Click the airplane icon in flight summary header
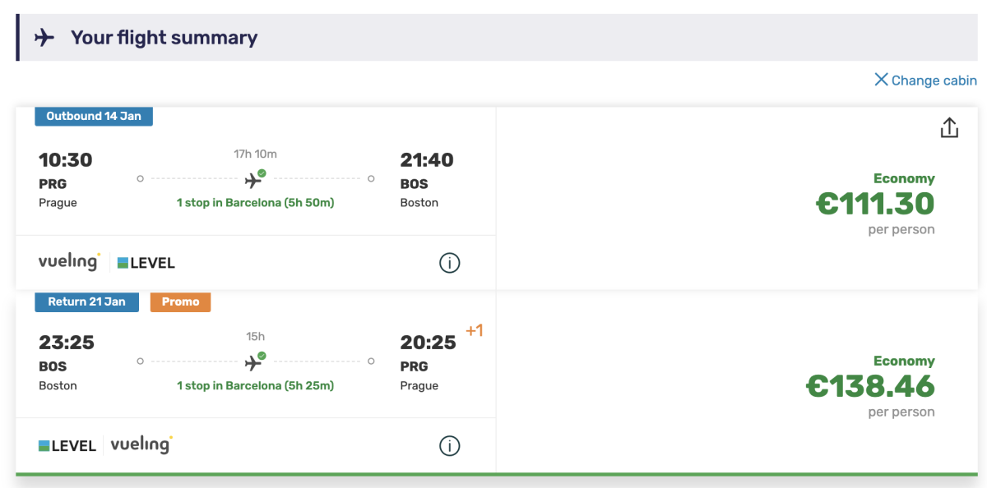This screenshot has height=488, width=987. point(44,38)
